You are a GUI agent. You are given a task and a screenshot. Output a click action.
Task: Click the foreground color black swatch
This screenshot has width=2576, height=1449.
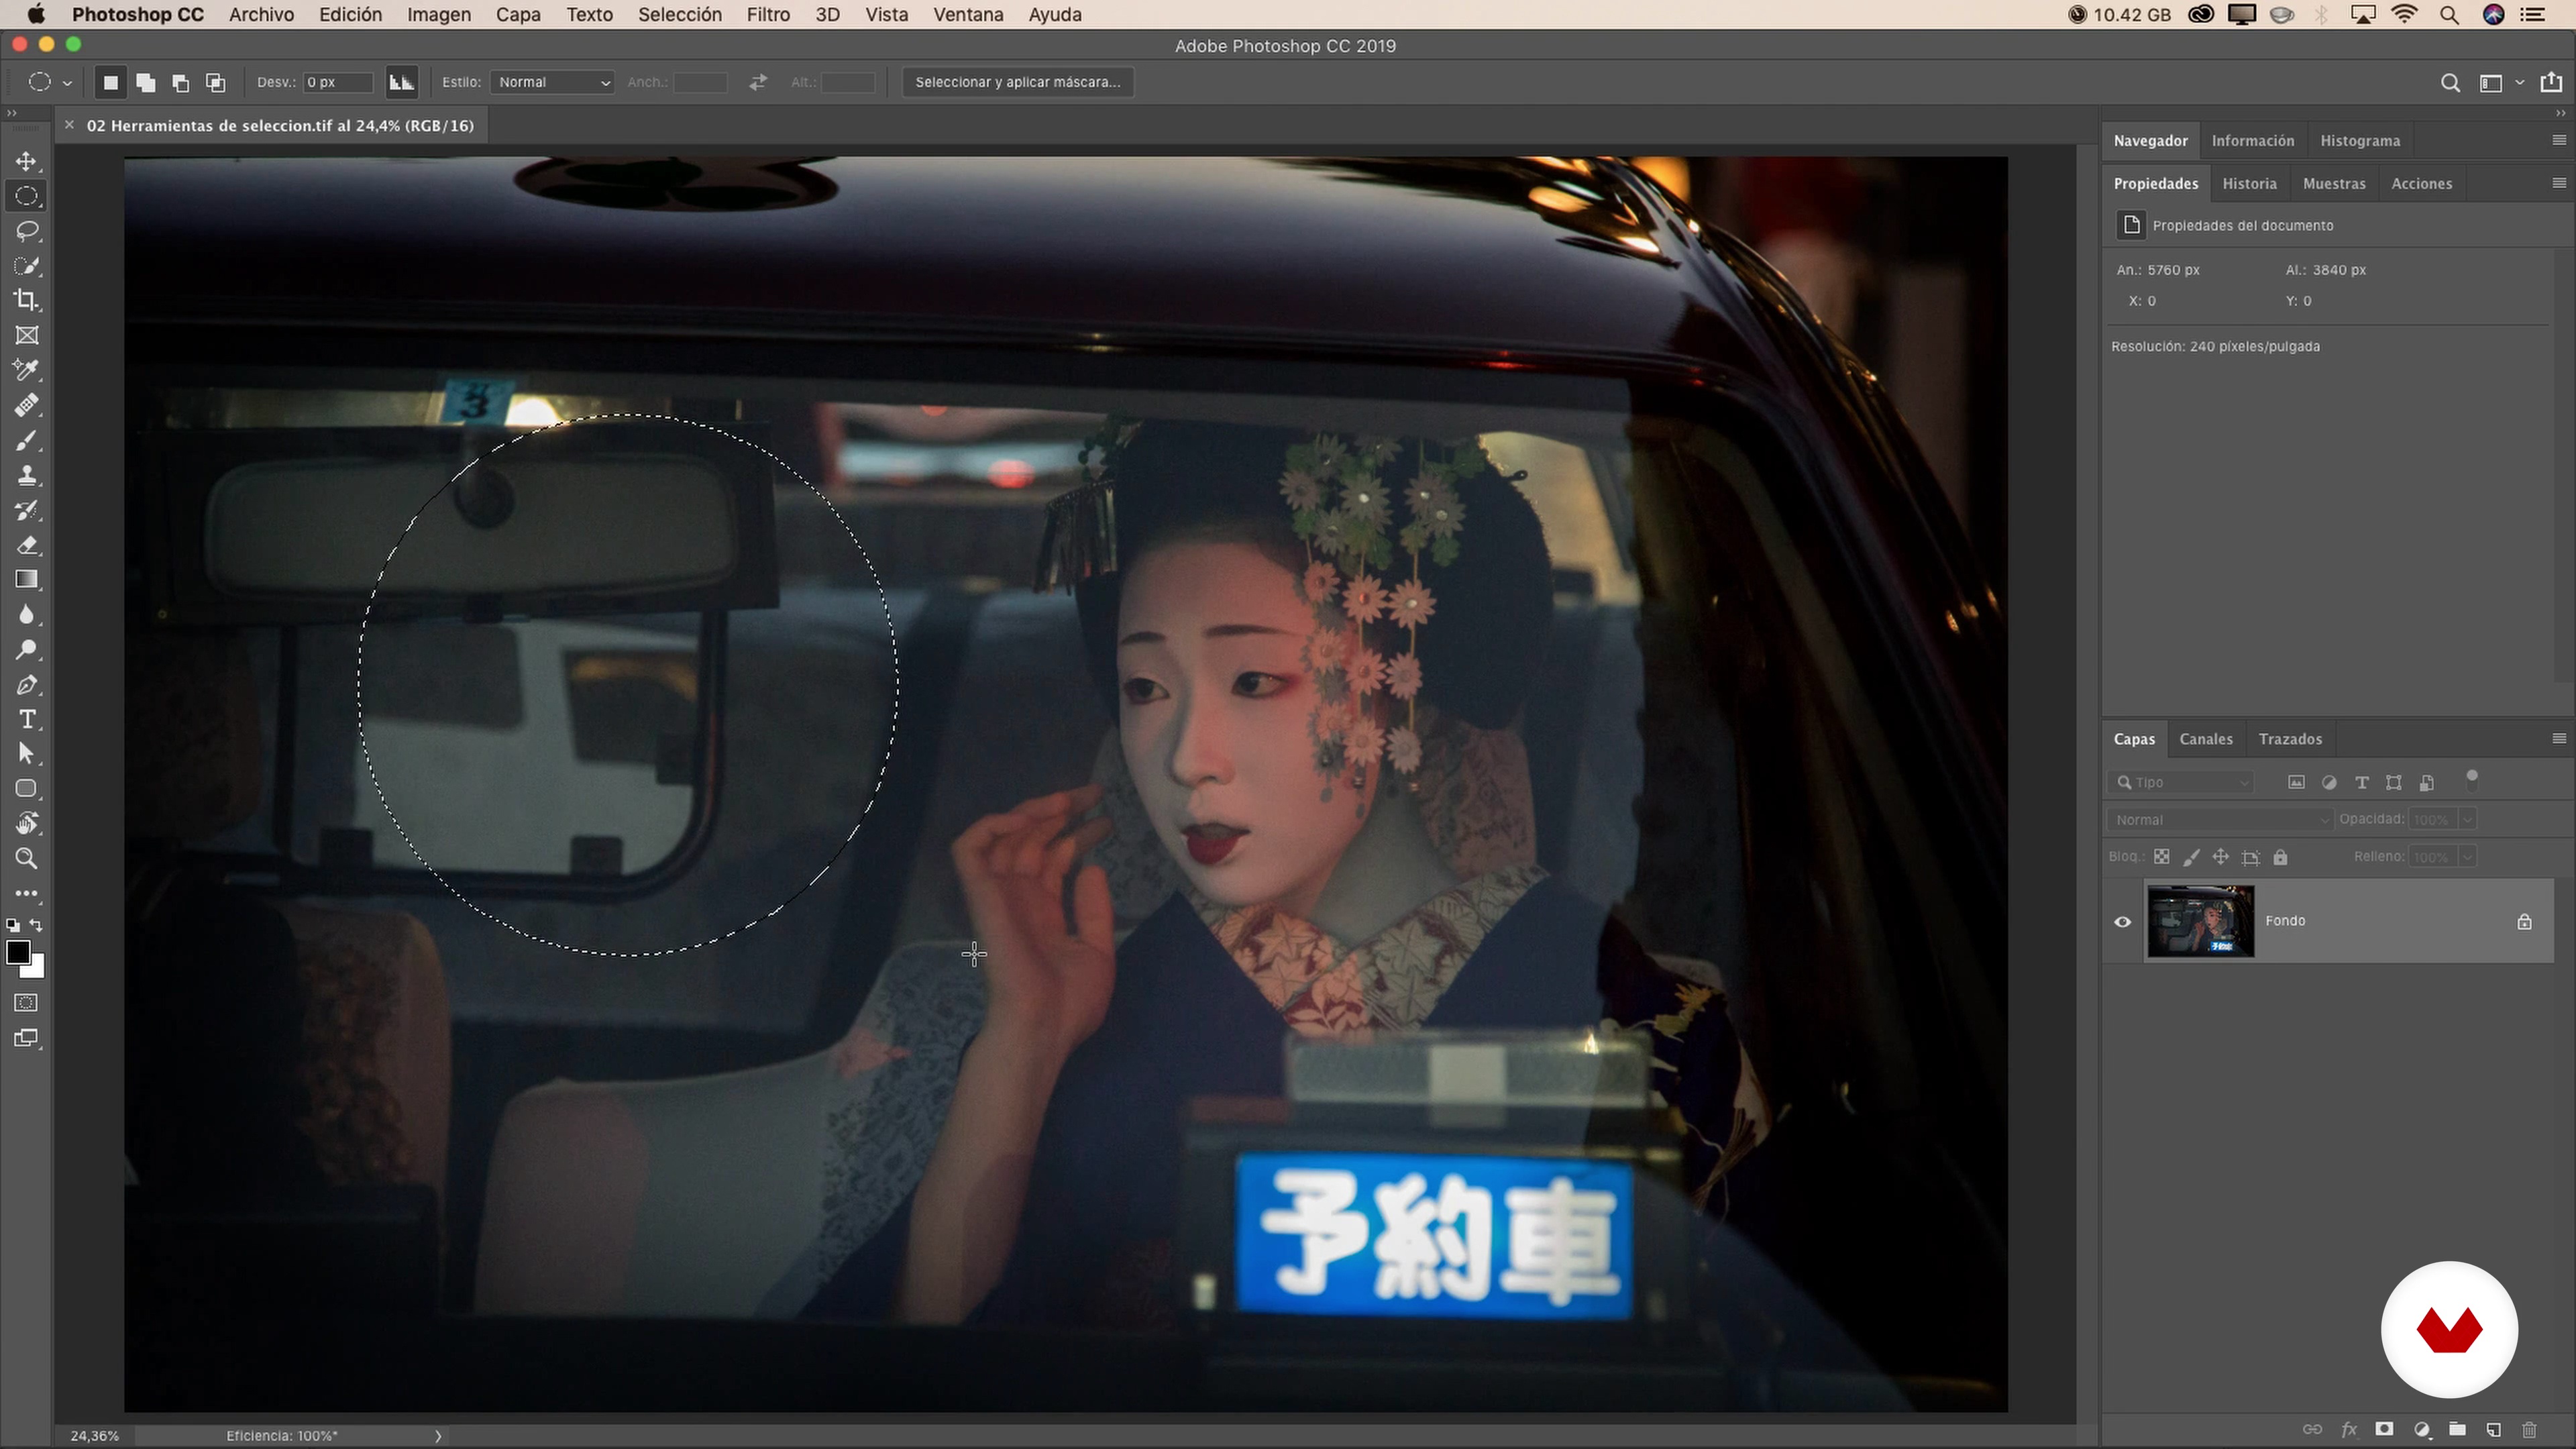(x=17, y=951)
